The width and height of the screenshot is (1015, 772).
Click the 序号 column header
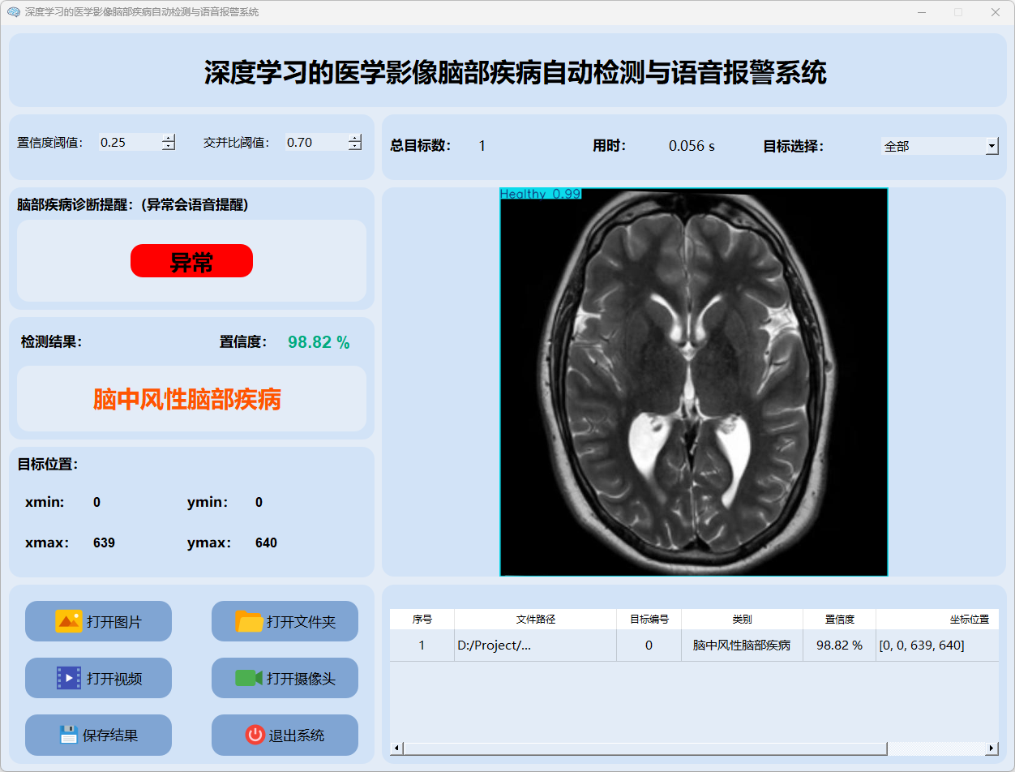click(x=422, y=619)
